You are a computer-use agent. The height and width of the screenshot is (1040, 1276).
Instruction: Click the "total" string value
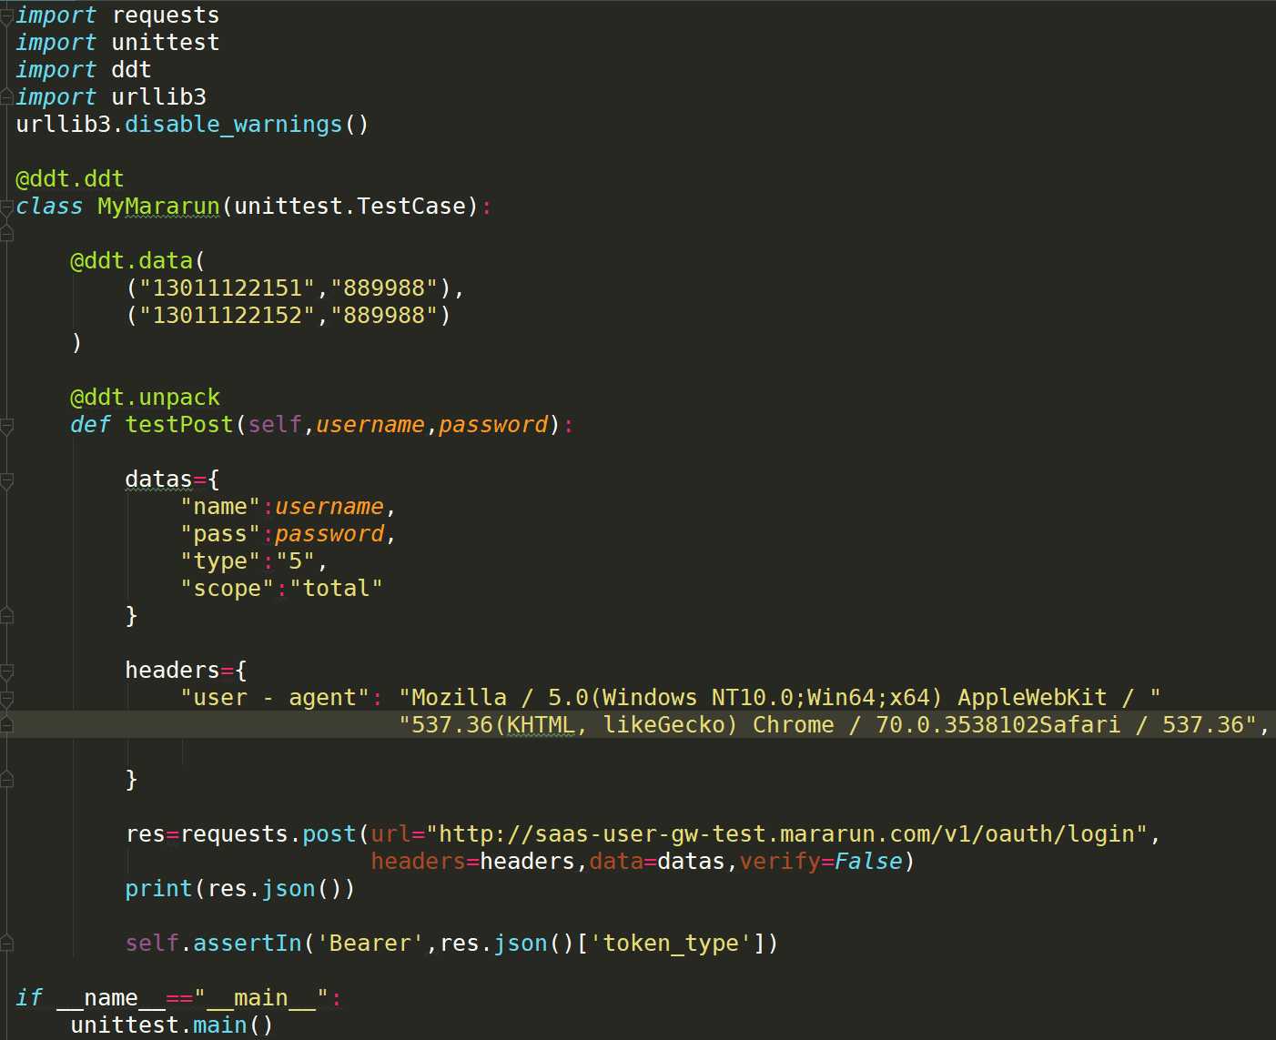click(337, 589)
